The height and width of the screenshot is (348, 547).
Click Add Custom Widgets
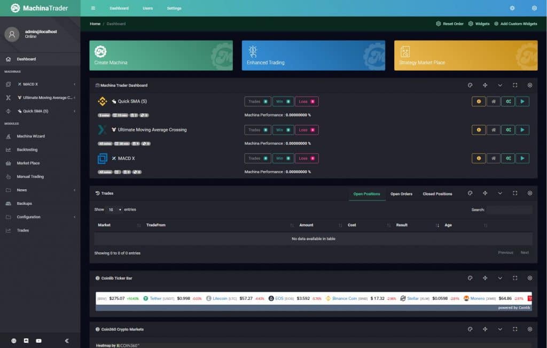(515, 24)
